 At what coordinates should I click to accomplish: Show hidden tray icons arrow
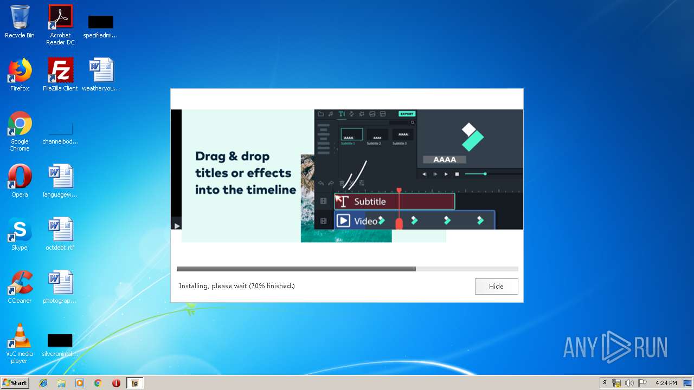pos(605,383)
